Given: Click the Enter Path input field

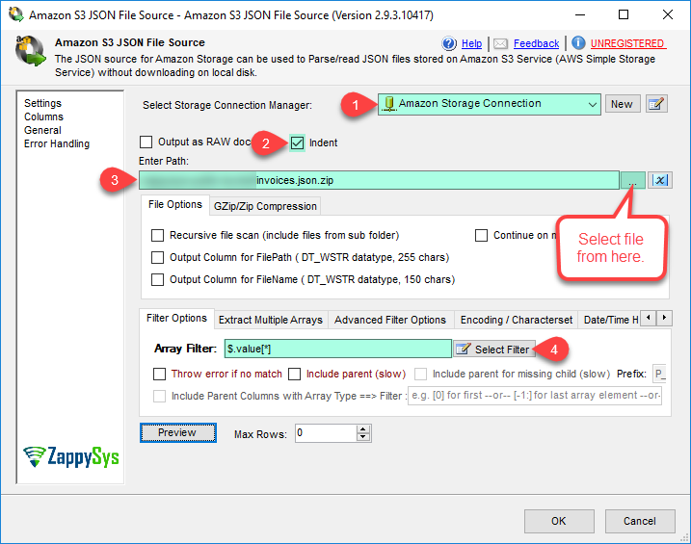Looking at the screenshot, I should tap(379, 180).
